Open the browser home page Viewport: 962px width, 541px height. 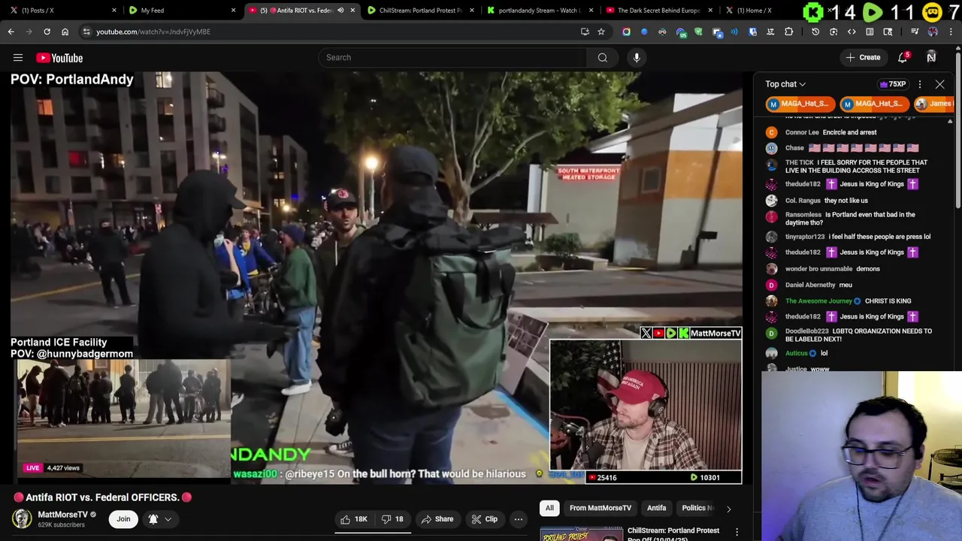point(65,32)
